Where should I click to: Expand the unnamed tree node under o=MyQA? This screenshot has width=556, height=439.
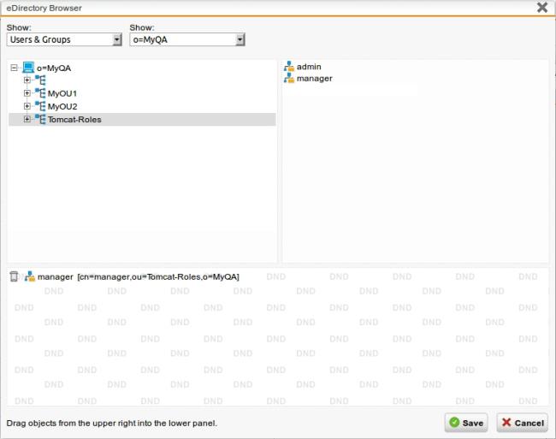pos(27,80)
